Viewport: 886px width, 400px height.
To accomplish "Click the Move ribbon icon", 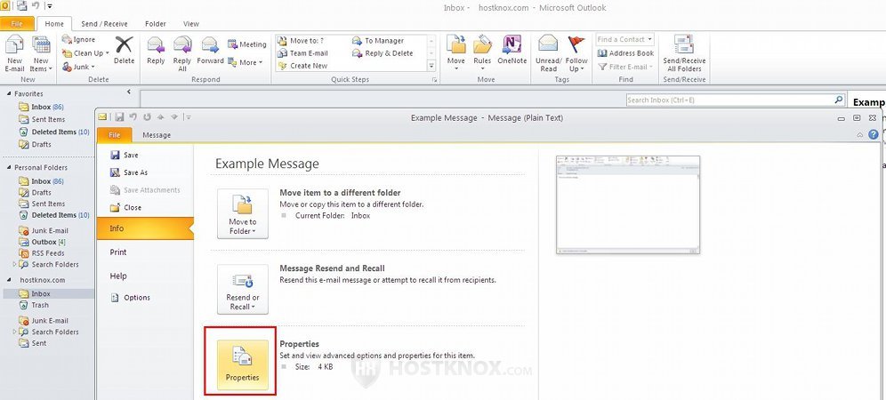I will click(x=455, y=53).
